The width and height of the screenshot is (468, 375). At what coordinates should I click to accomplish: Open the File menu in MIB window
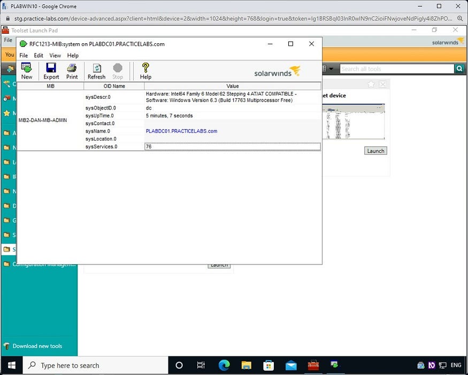[x=24, y=56]
